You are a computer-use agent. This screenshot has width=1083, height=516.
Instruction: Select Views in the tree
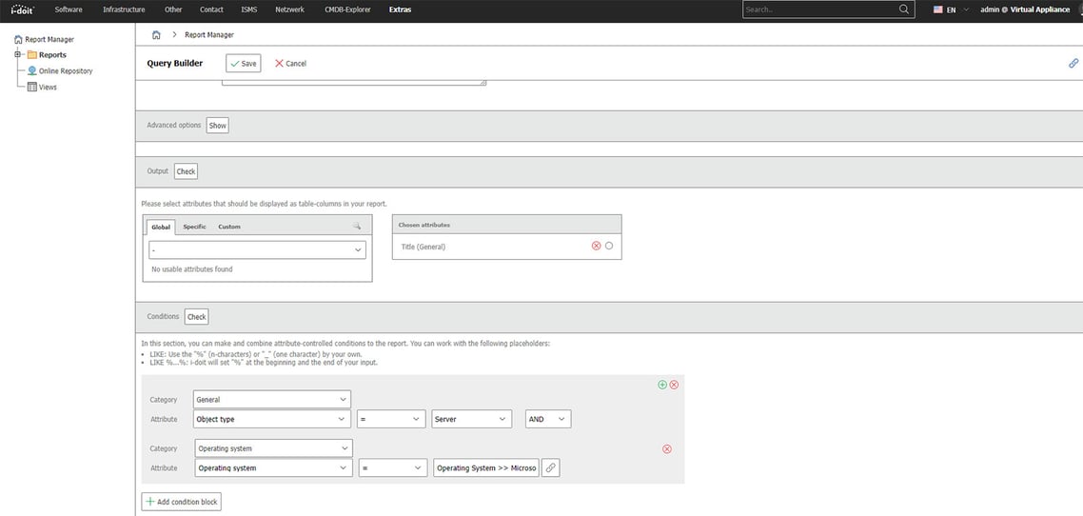[49, 87]
